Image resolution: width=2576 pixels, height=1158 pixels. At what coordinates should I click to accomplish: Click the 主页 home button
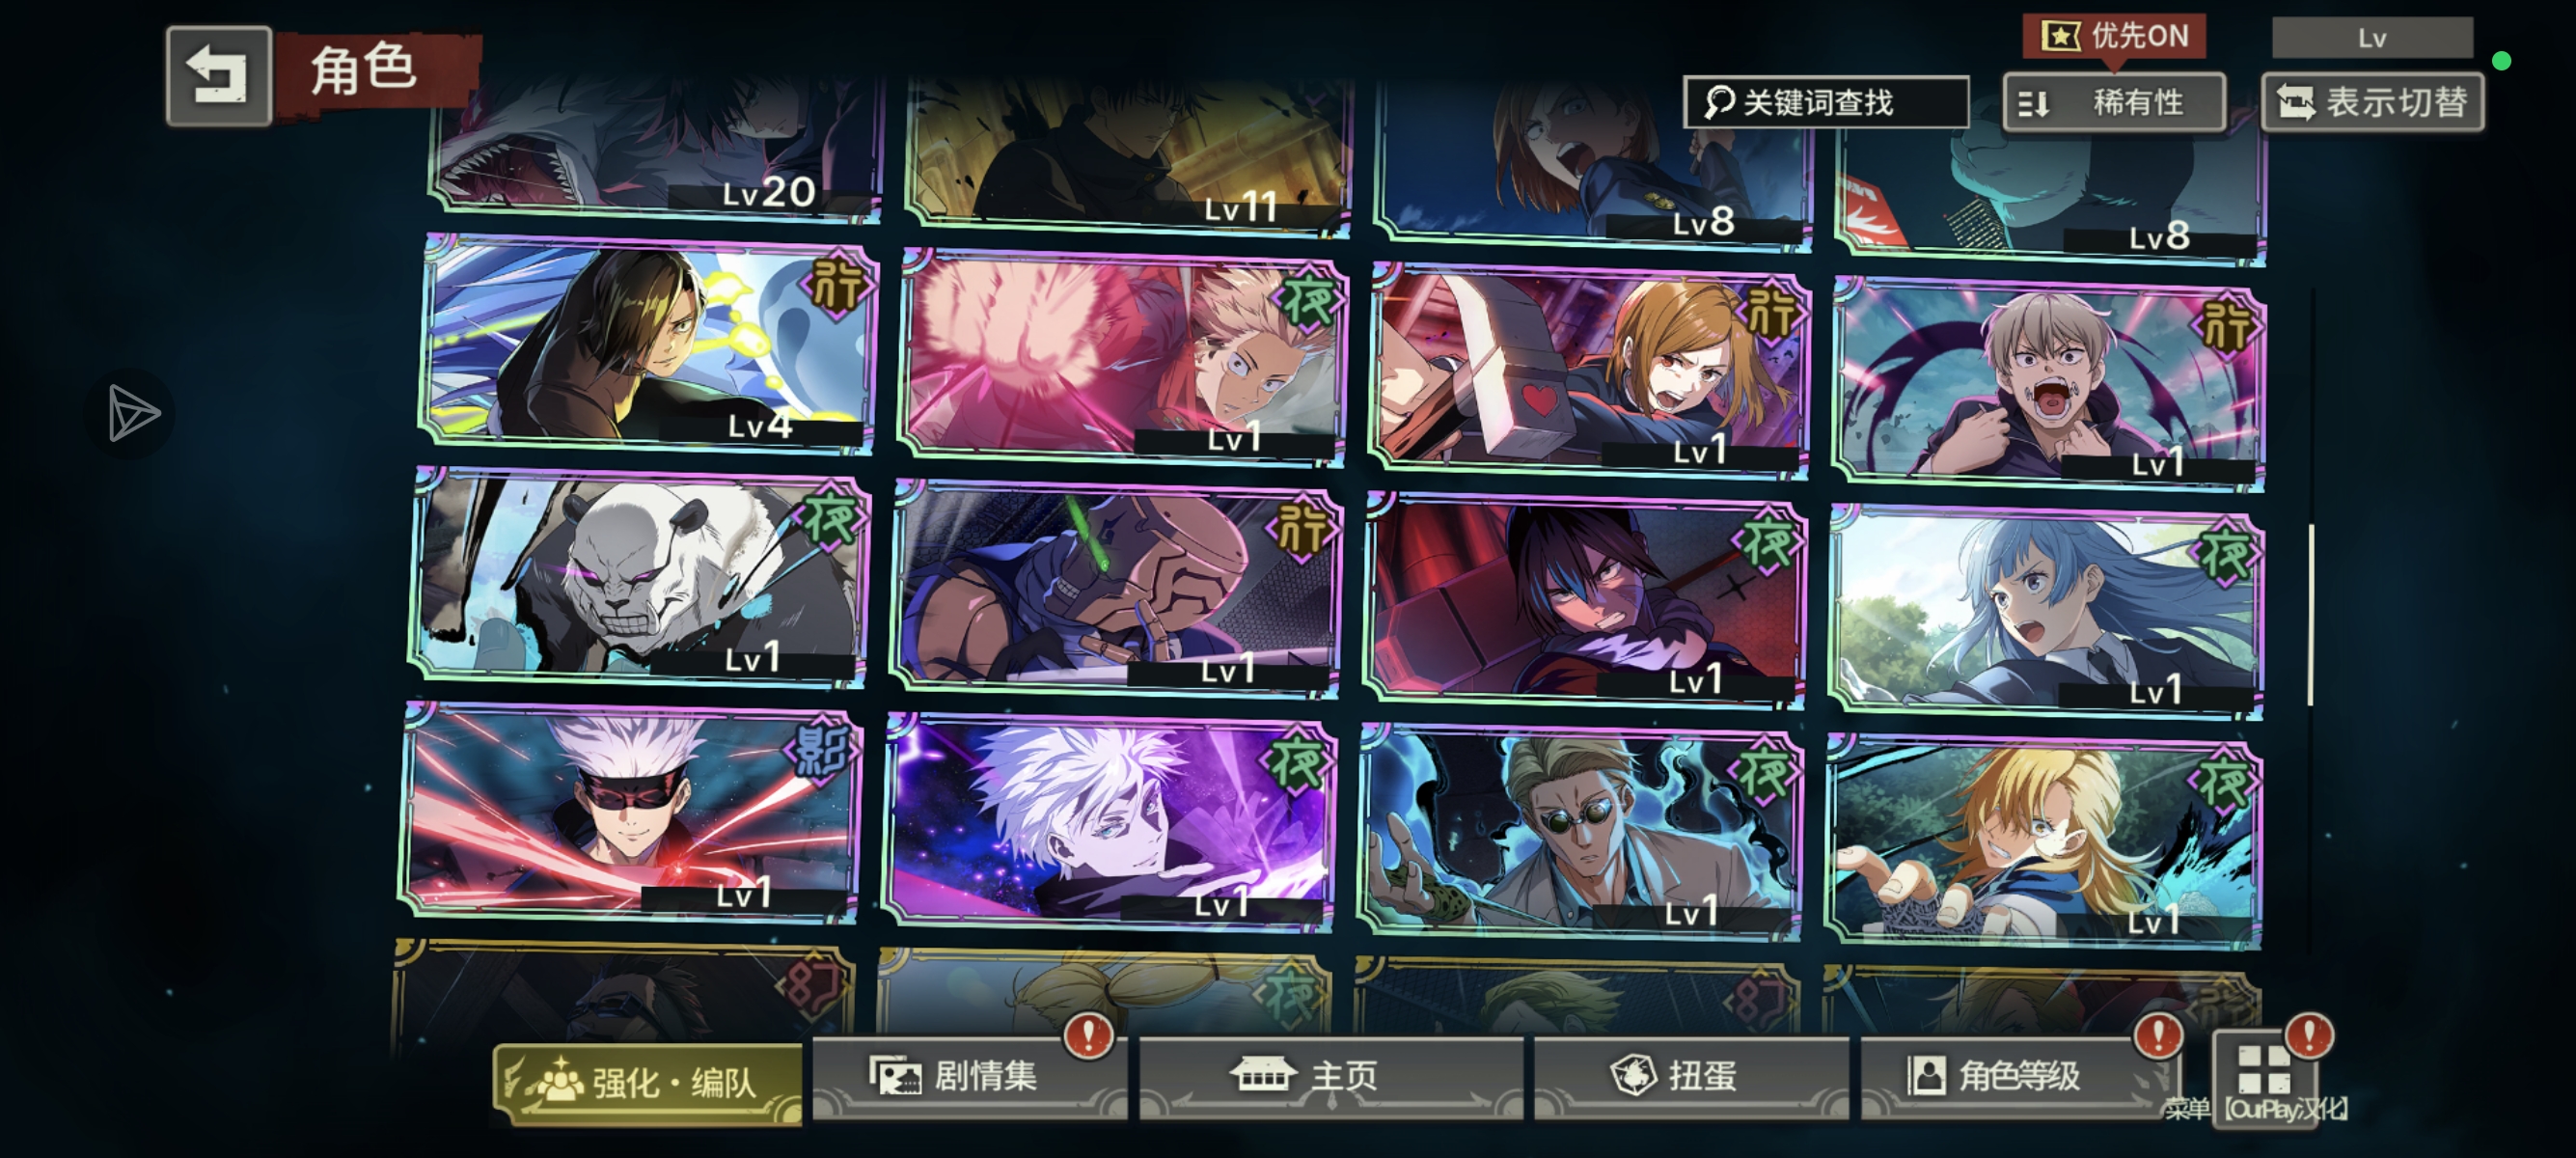[1331, 1077]
